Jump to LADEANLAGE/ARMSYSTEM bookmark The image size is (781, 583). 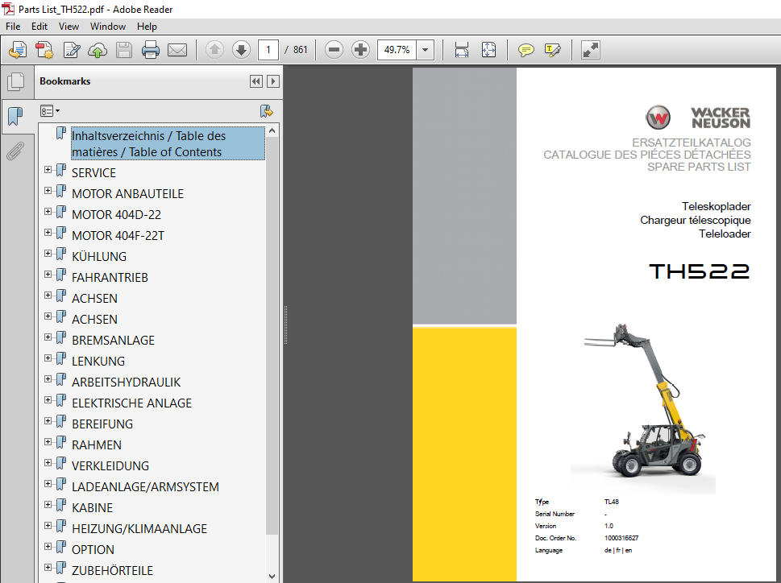(x=145, y=487)
